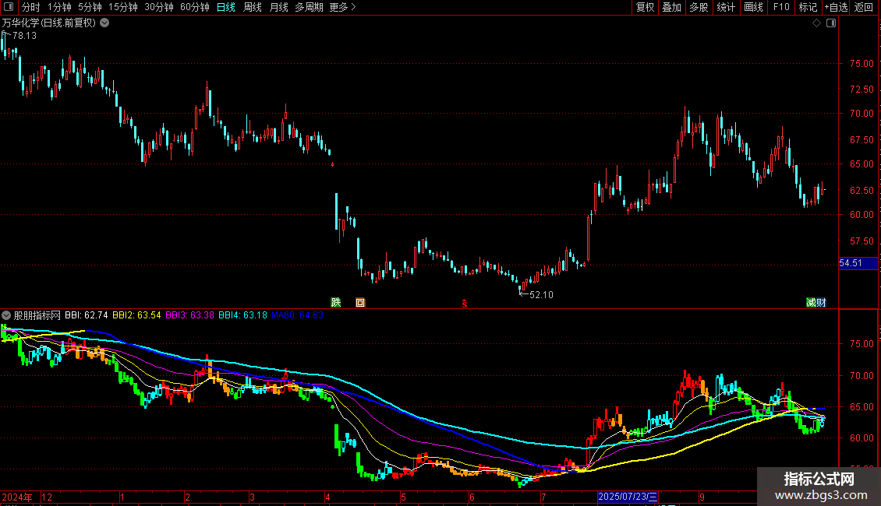Click the 财 marker icon

point(821,302)
